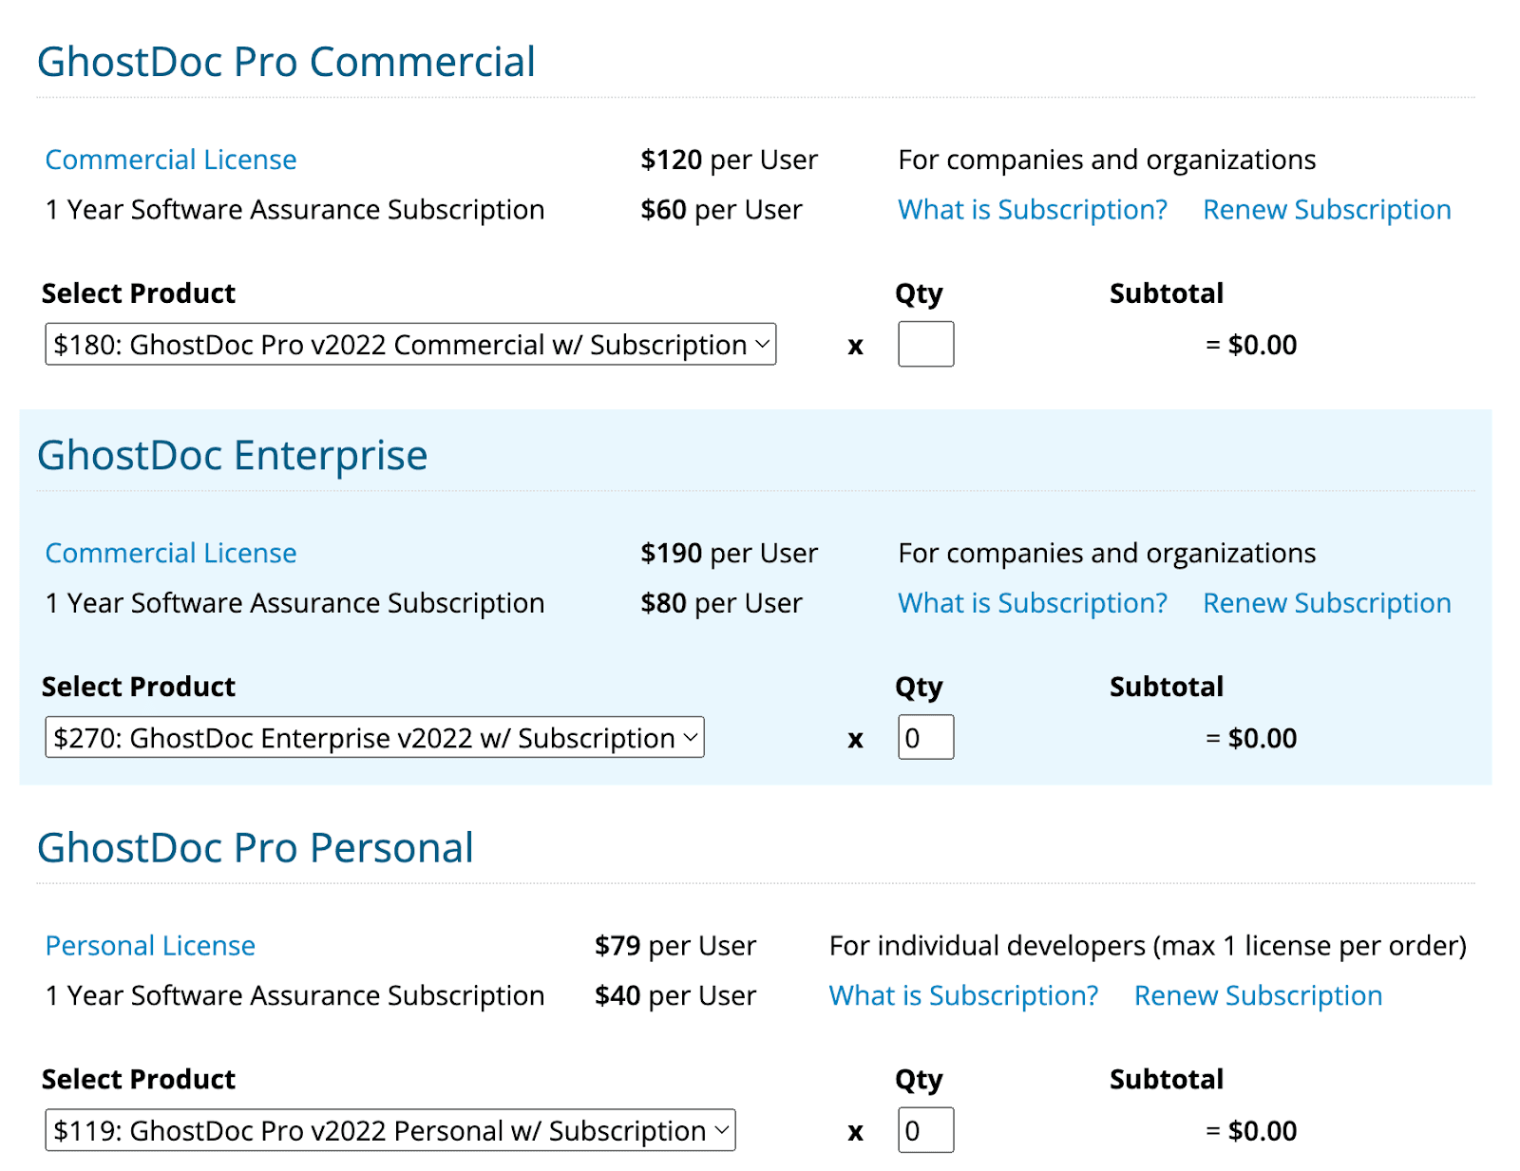
Task: Click "What is Subscription?" under Pro Personal
Action: point(963,995)
